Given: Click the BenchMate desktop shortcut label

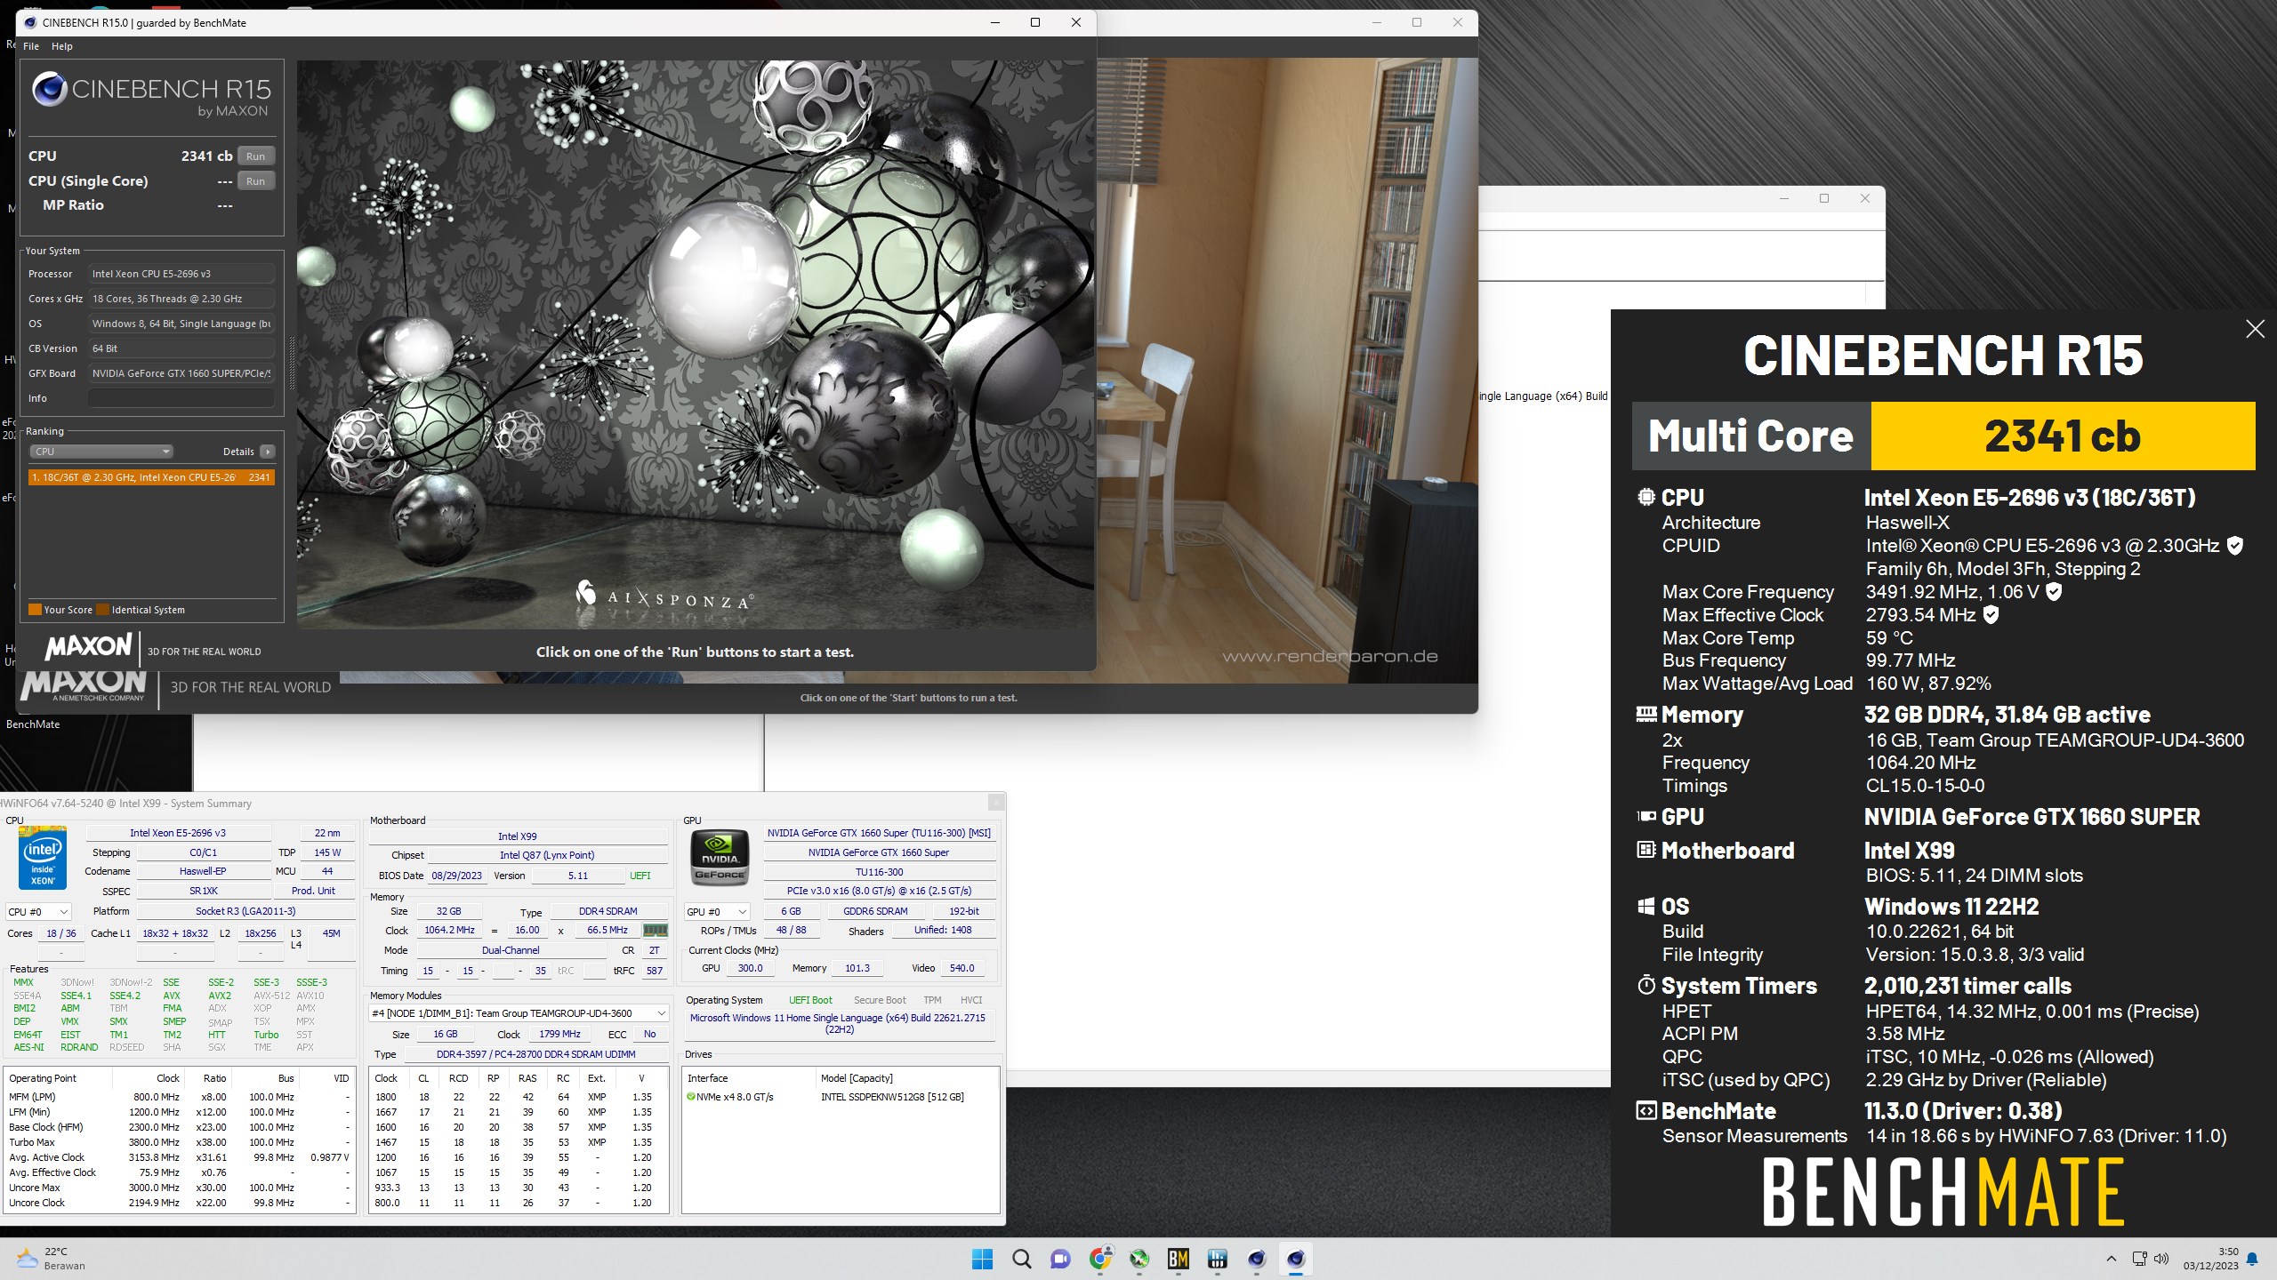Looking at the screenshot, I should pos(33,724).
